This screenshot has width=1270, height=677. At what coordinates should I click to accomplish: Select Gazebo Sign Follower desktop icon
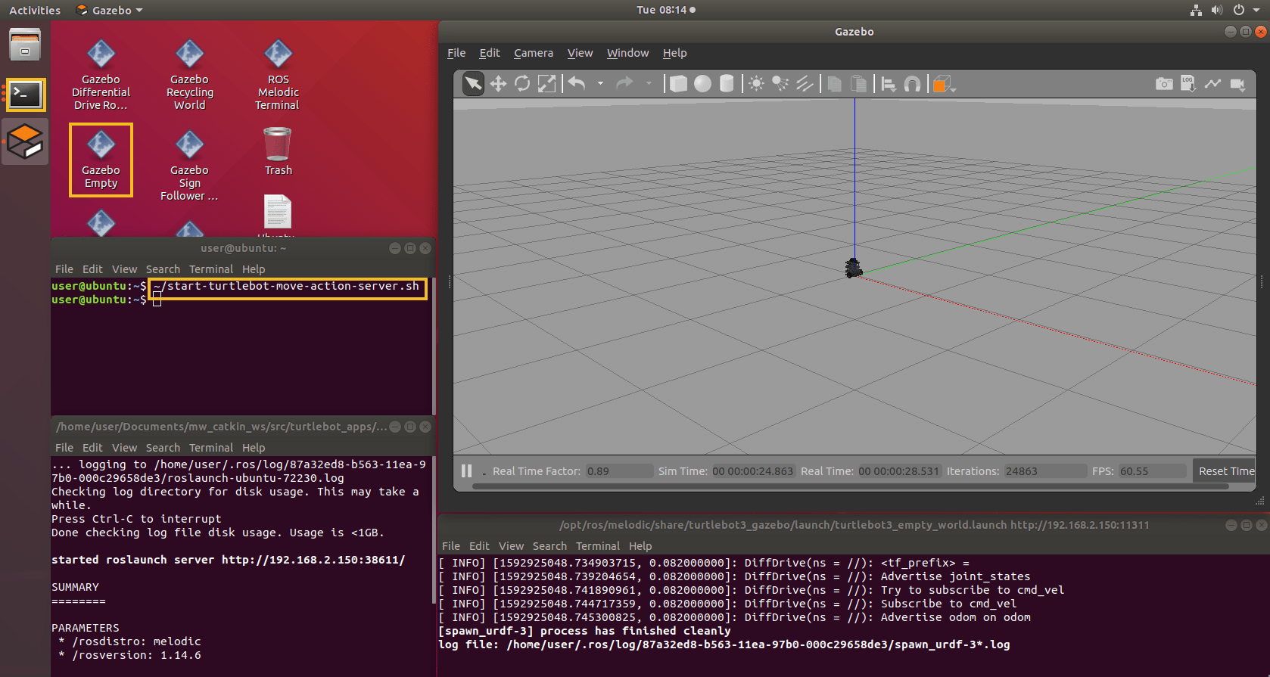tap(189, 166)
